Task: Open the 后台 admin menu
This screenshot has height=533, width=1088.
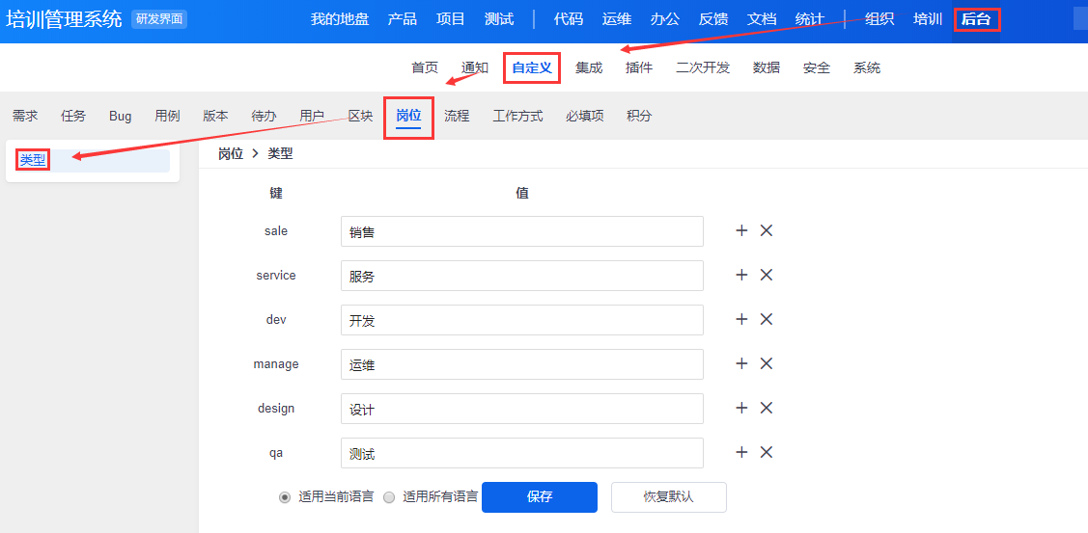Action: [976, 19]
